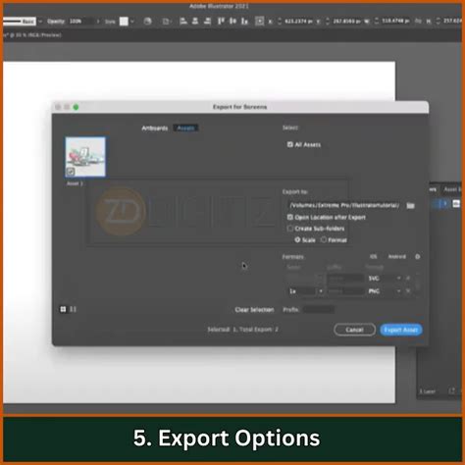Align objects vertical center

tap(232, 22)
